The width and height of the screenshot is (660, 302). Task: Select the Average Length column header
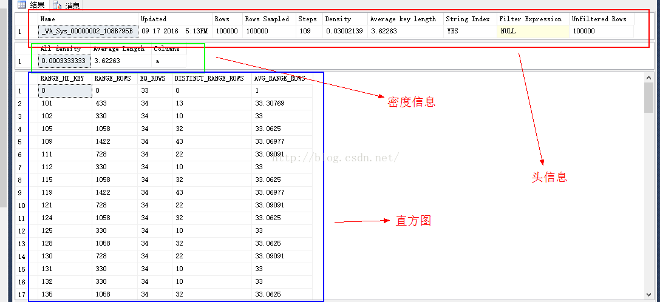coord(121,49)
